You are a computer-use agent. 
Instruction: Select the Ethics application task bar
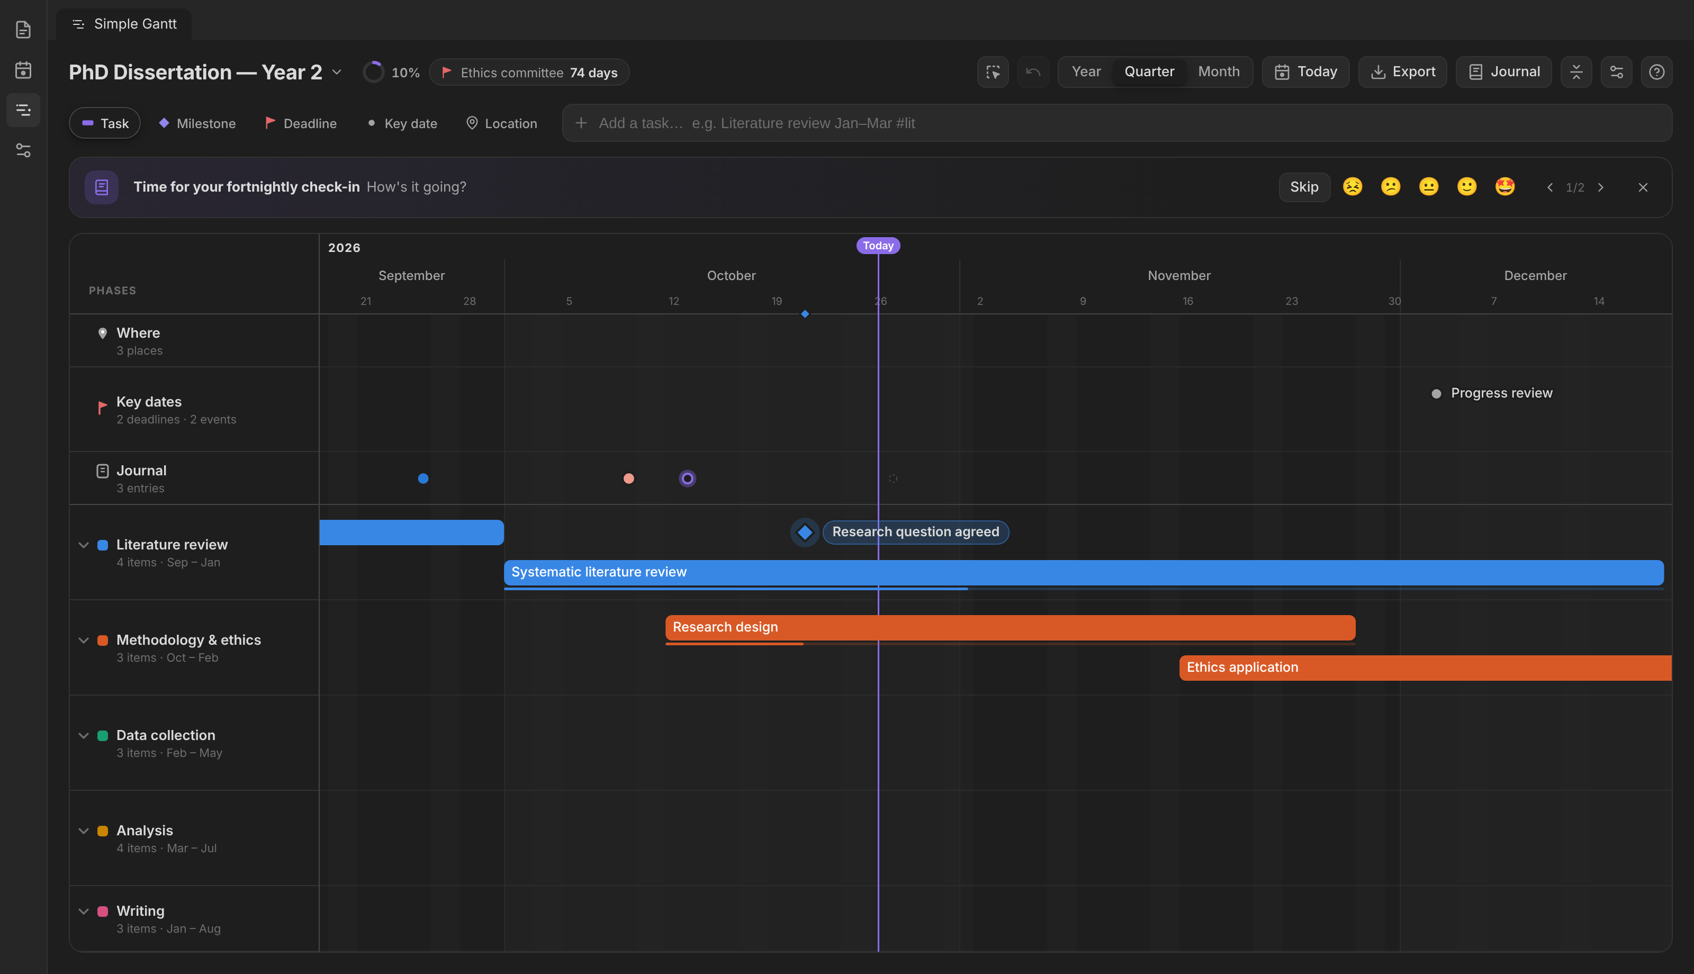(1425, 668)
